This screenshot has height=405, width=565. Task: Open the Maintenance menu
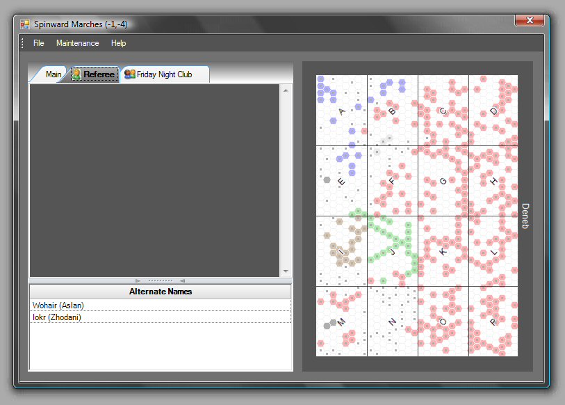point(77,43)
